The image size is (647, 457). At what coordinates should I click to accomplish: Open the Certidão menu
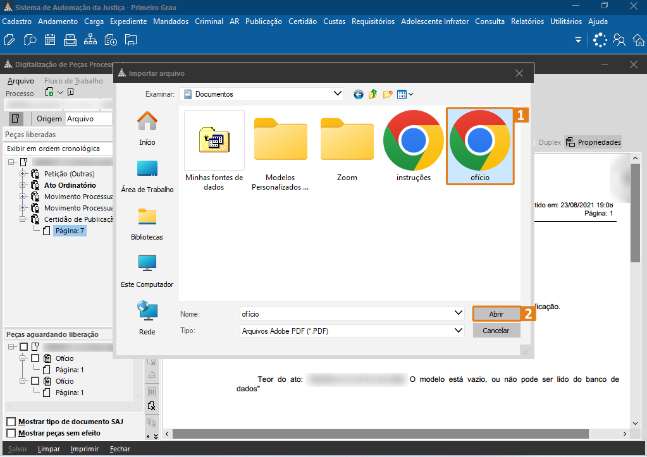[x=302, y=21]
